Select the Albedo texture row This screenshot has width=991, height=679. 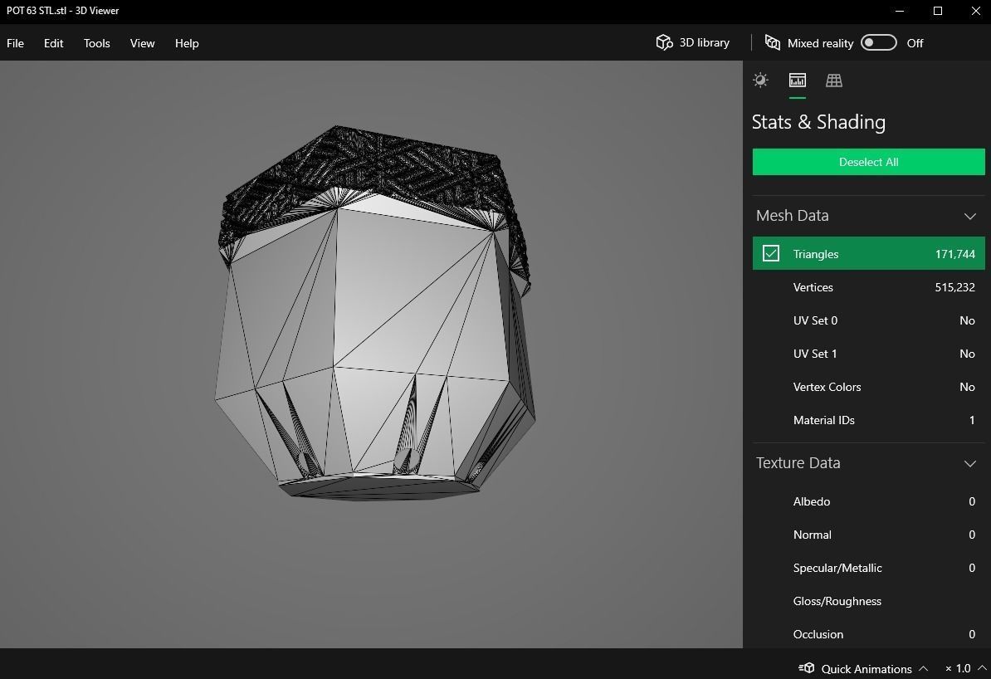pos(868,501)
